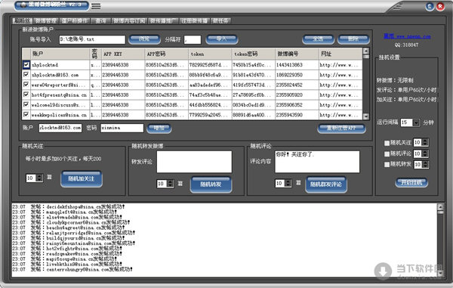This screenshot has width=453, height=288.
Task: Open the hamburger menu icon beside the title
Action: pos(96,6)
